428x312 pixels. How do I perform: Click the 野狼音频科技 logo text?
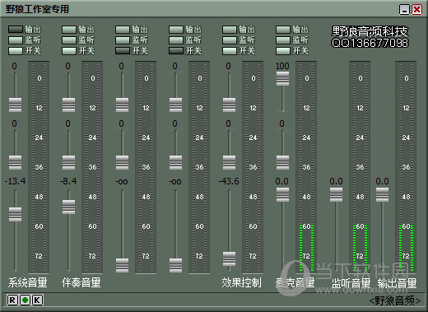[x=370, y=31]
